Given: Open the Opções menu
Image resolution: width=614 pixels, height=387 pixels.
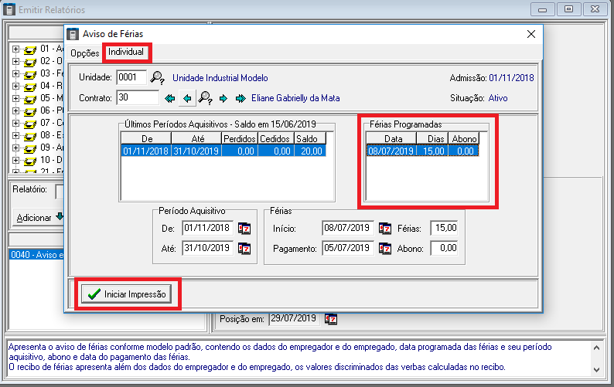Looking at the screenshot, I should 84,53.
